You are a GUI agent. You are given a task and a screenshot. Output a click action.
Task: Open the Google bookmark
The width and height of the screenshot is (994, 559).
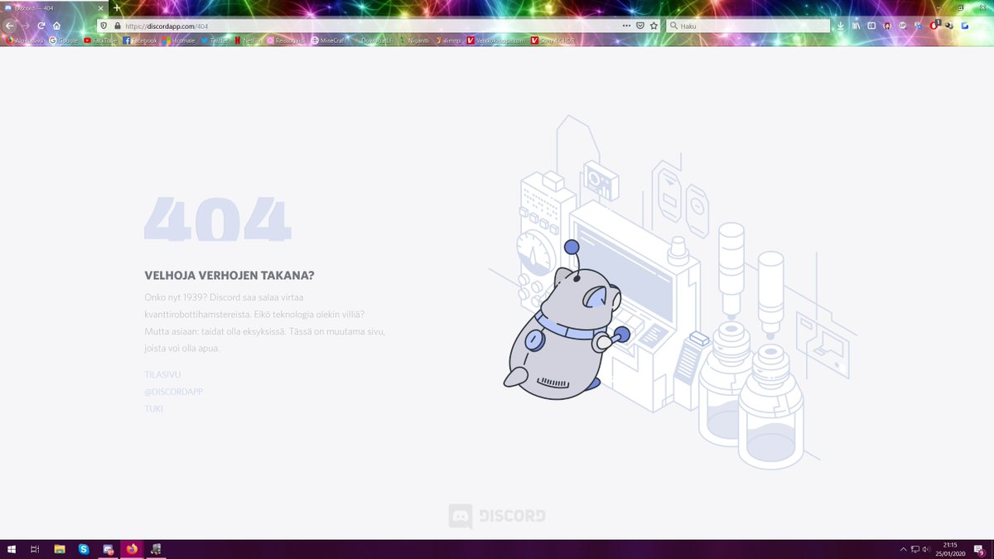(x=63, y=40)
